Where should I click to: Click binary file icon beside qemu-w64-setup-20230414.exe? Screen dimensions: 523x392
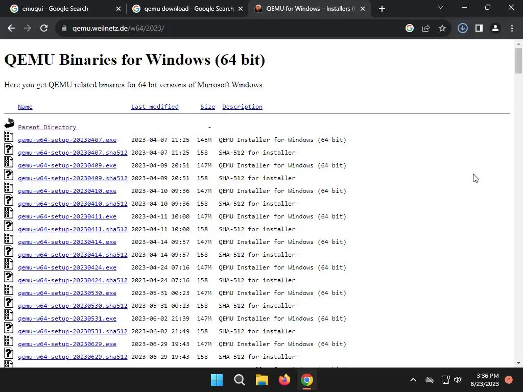point(9,238)
